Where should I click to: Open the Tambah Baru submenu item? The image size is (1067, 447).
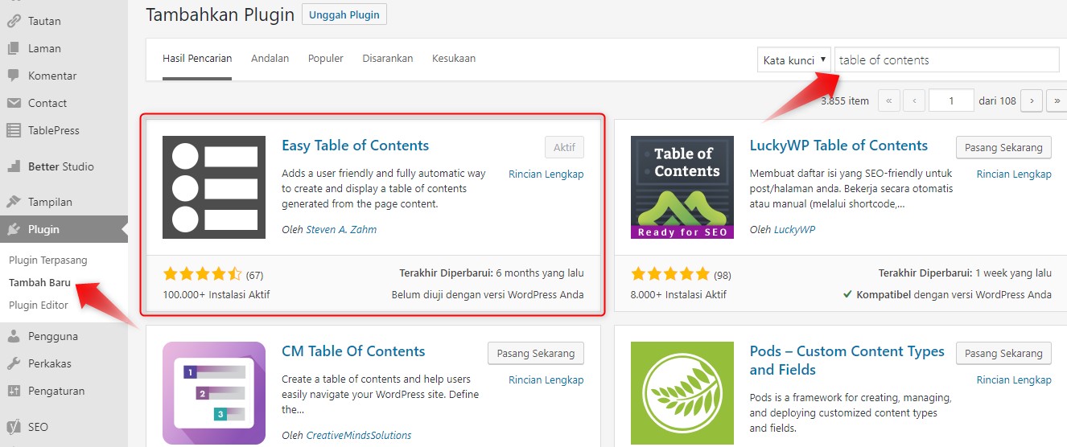(39, 283)
